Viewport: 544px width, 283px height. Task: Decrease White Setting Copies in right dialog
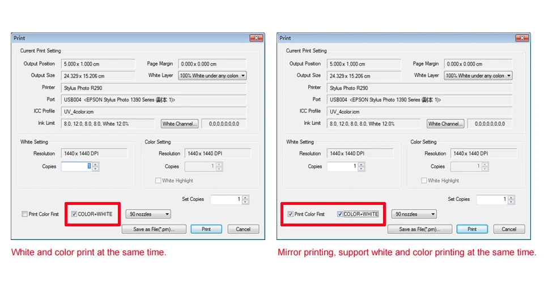pos(361,169)
